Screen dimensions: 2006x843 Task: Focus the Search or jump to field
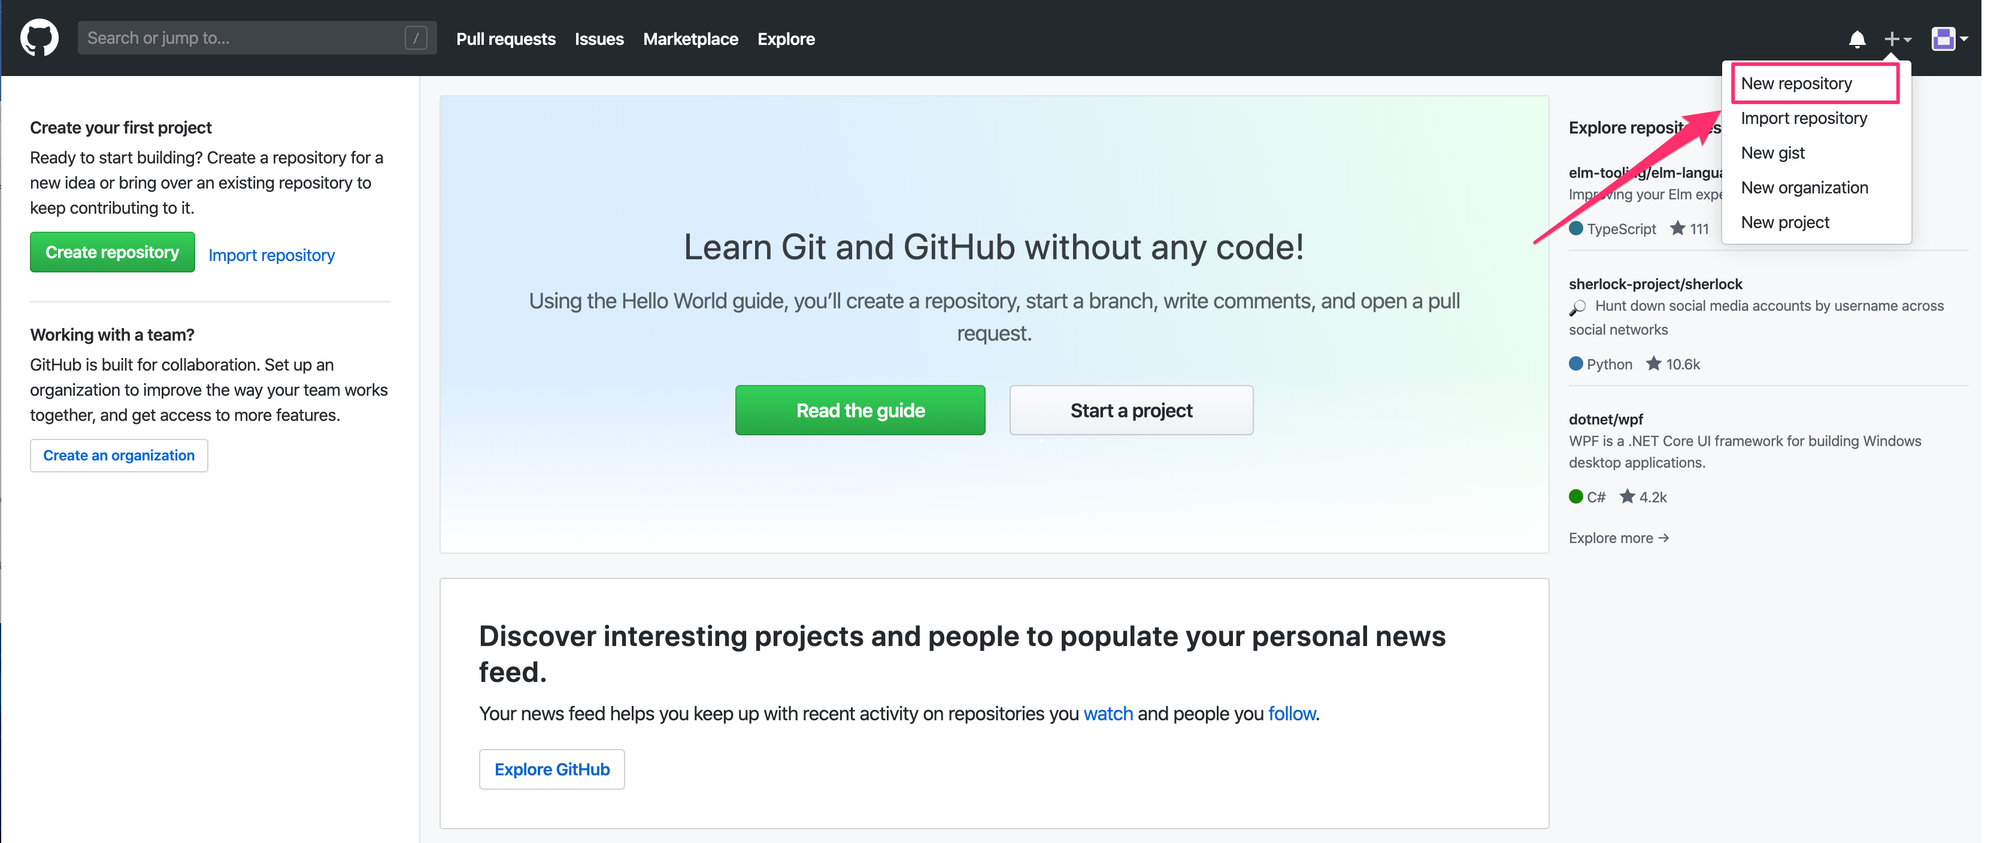point(257,38)
